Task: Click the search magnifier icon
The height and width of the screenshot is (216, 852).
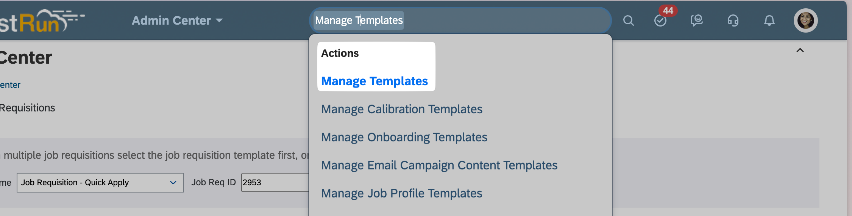Action: (629, 20)
